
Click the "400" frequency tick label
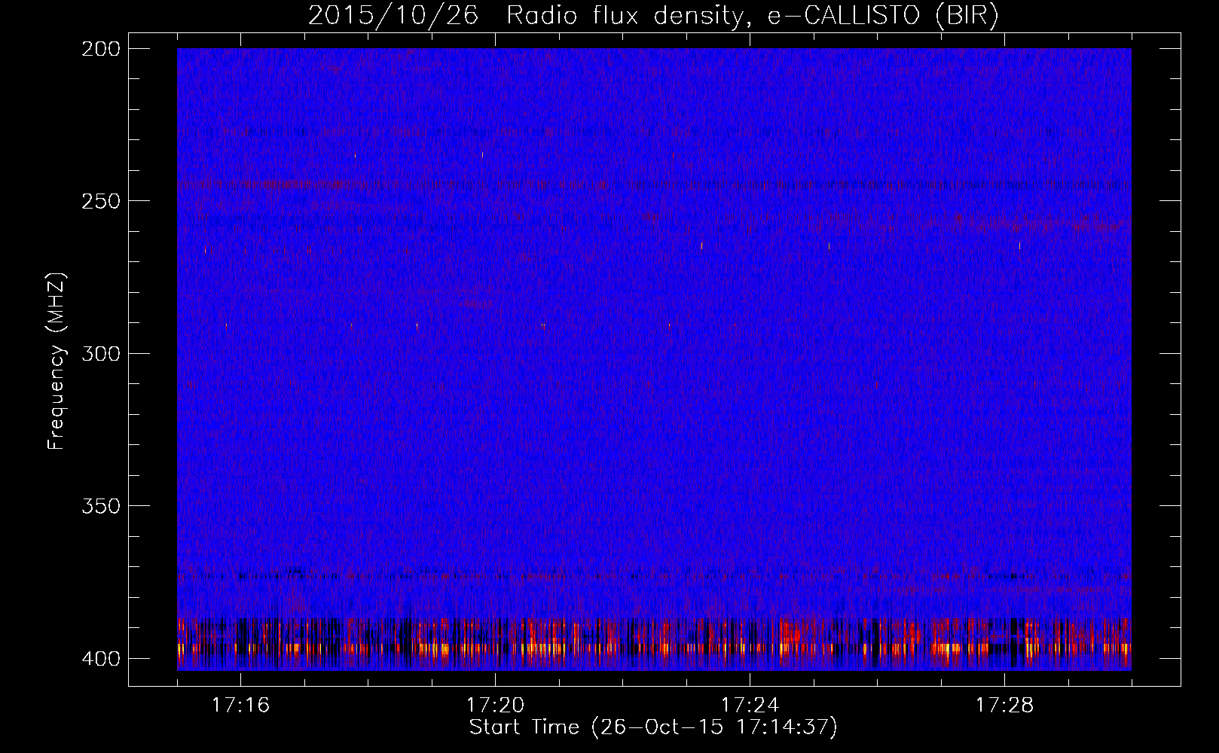coord(100,658)
